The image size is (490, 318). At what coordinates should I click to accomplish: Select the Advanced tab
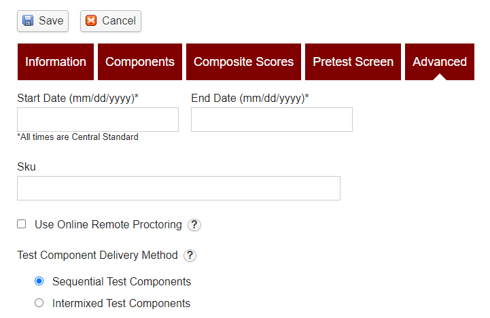(x=440, y=62)
